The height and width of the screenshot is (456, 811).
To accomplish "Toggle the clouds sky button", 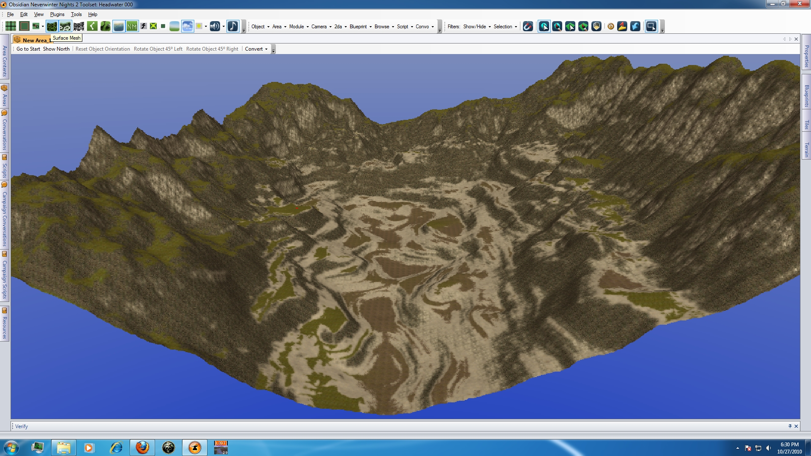I will (187, 27).
